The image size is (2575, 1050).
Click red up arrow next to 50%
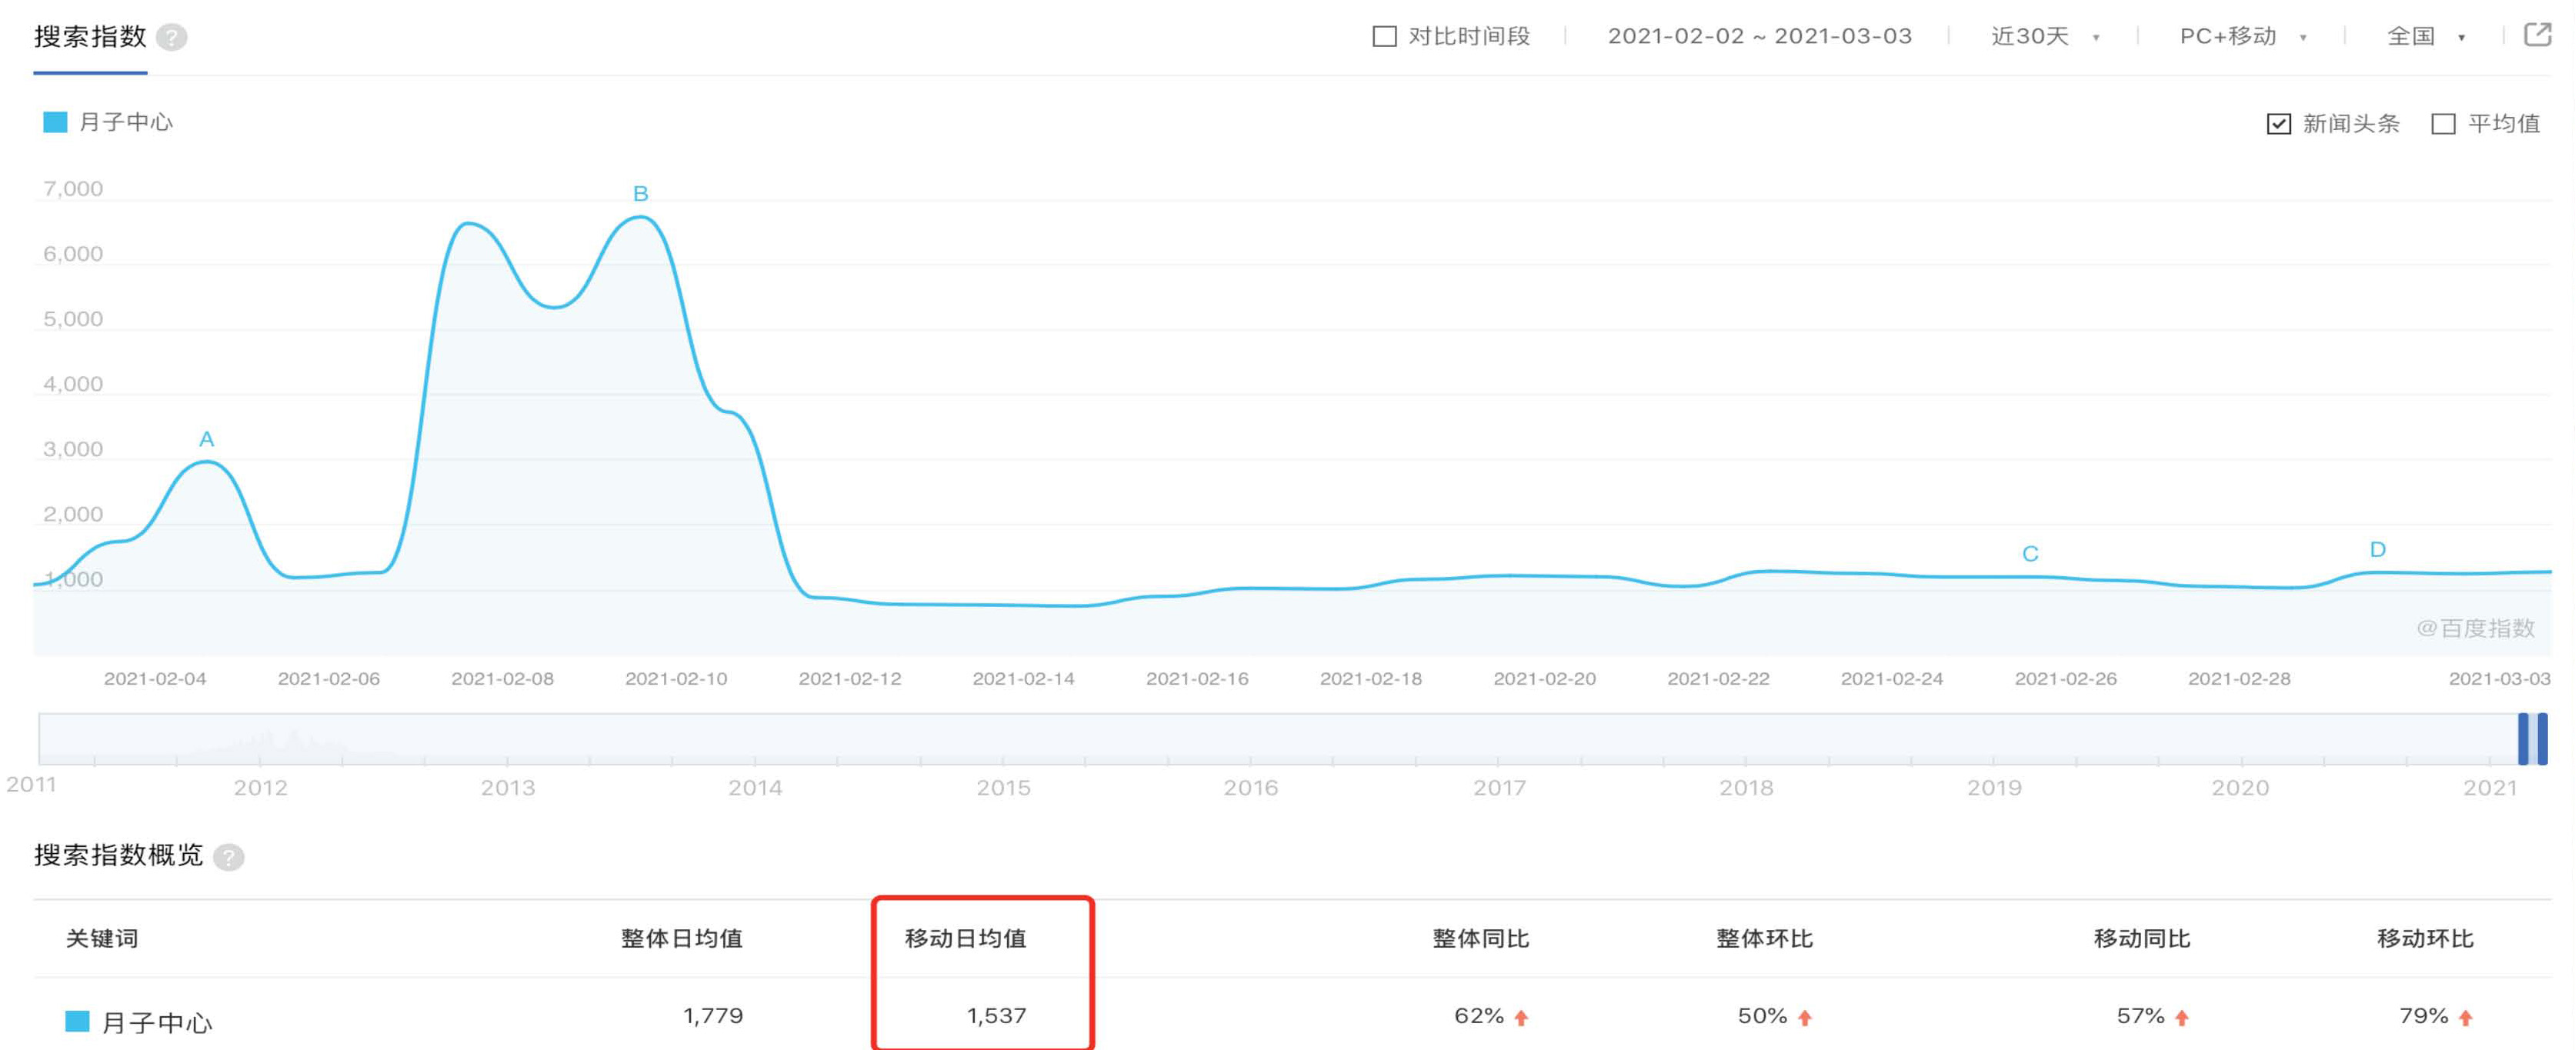coord(1804,1018)
